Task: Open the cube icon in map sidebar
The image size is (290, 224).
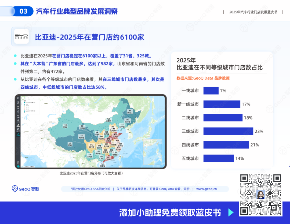Action: pyautogui.click(x=18, y=115)
